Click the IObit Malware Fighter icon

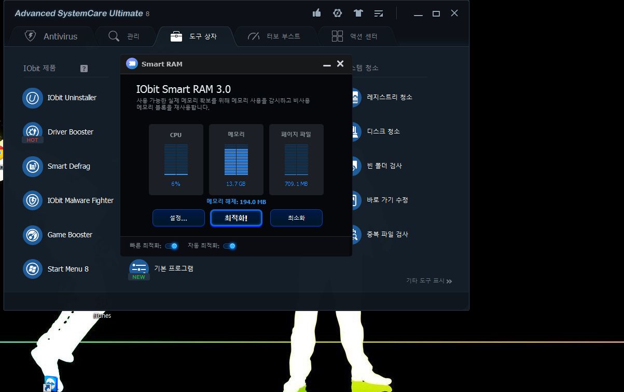pos(33,200)
